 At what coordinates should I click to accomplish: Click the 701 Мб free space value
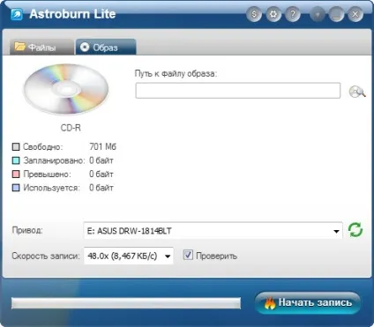pos(102,146)
